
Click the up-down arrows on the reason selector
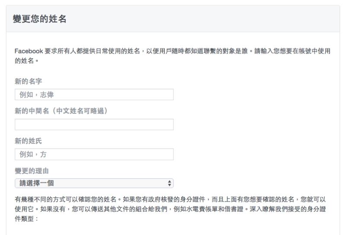(x=170, y=183)
